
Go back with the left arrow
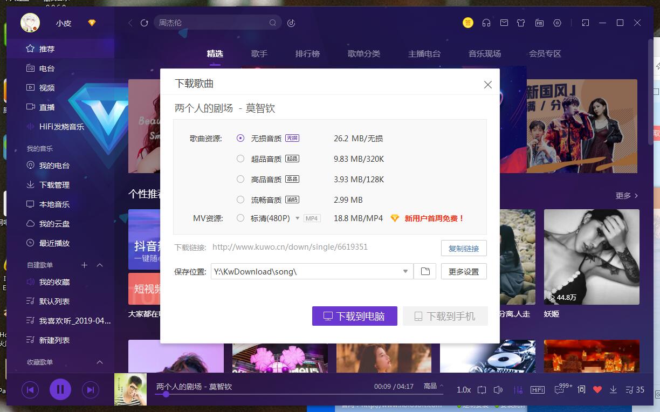[x=130, y=23]
